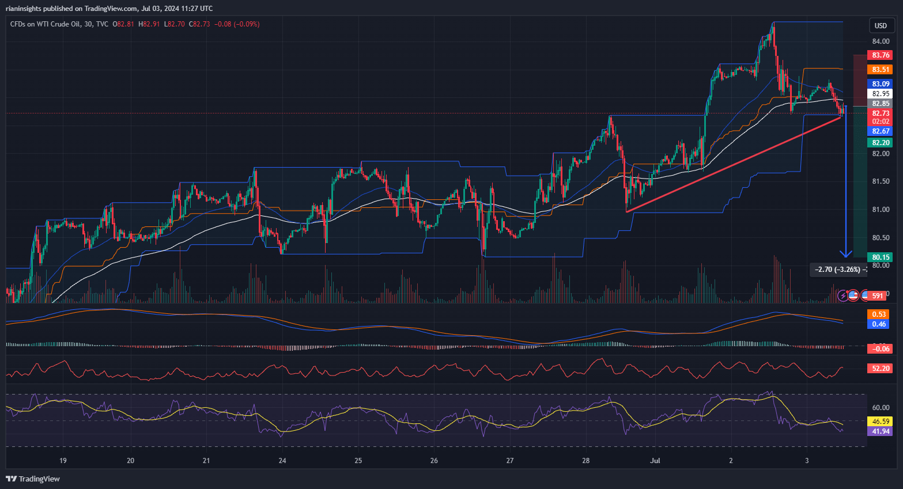This screenshot has width=903, height=489.
Task: Click the red 82.73 current price label
Action: pos(881,113)
